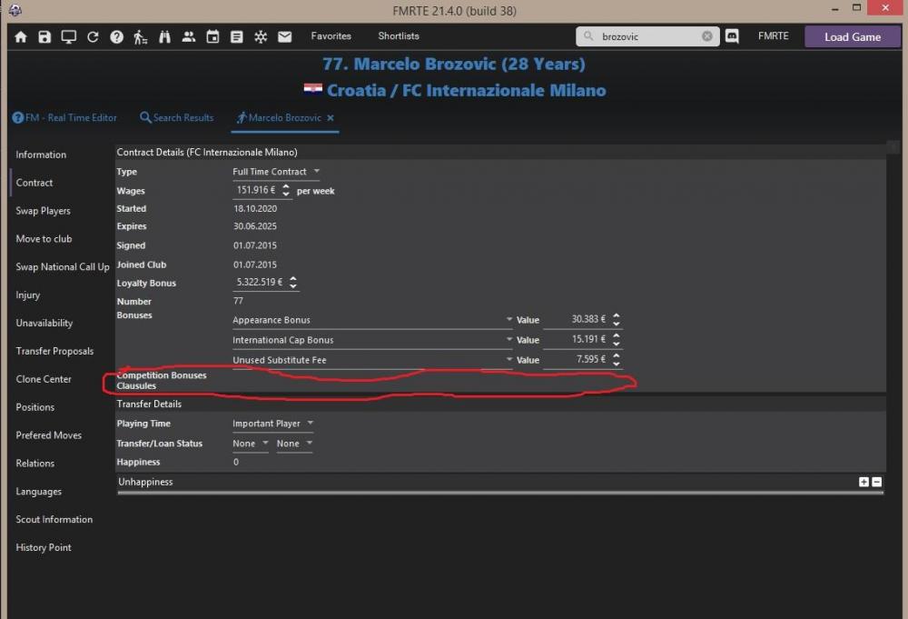
Task: Add an Unhappiness entry with plus
Action: tap(864, 482)
